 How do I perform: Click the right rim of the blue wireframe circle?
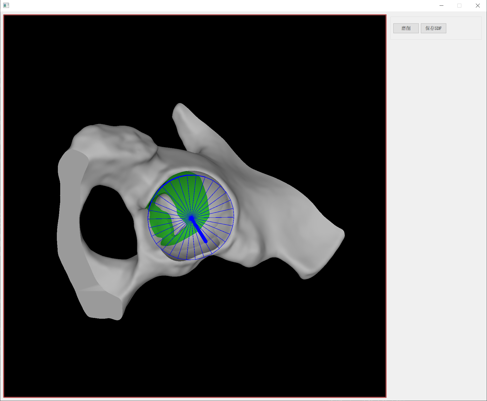(234, 217)
